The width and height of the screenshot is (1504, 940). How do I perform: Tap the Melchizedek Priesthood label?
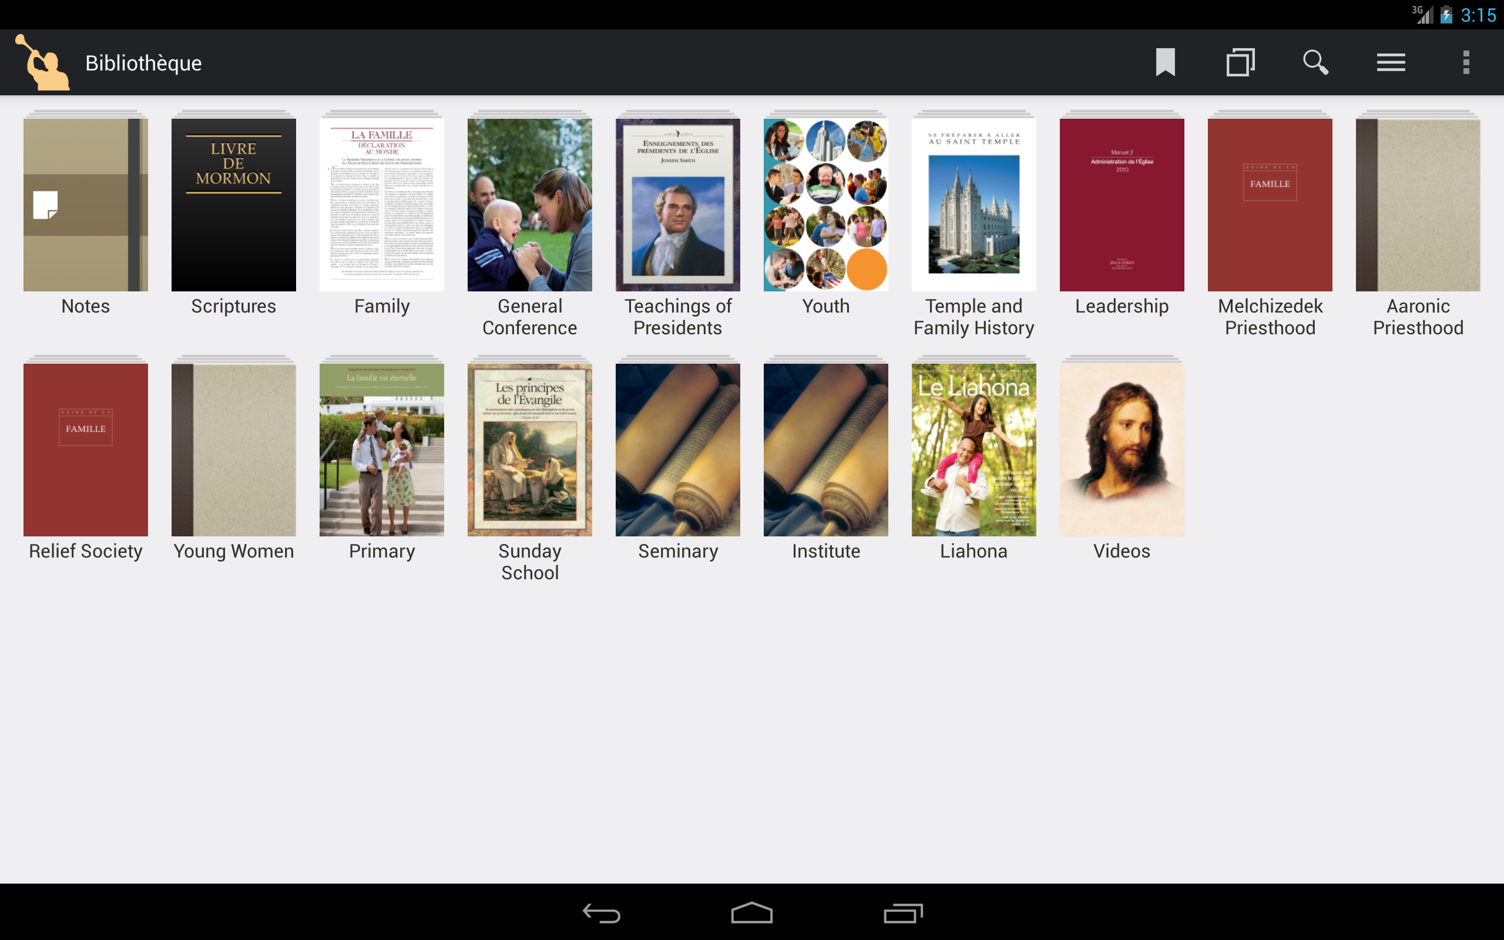[x=1270, y=317]
